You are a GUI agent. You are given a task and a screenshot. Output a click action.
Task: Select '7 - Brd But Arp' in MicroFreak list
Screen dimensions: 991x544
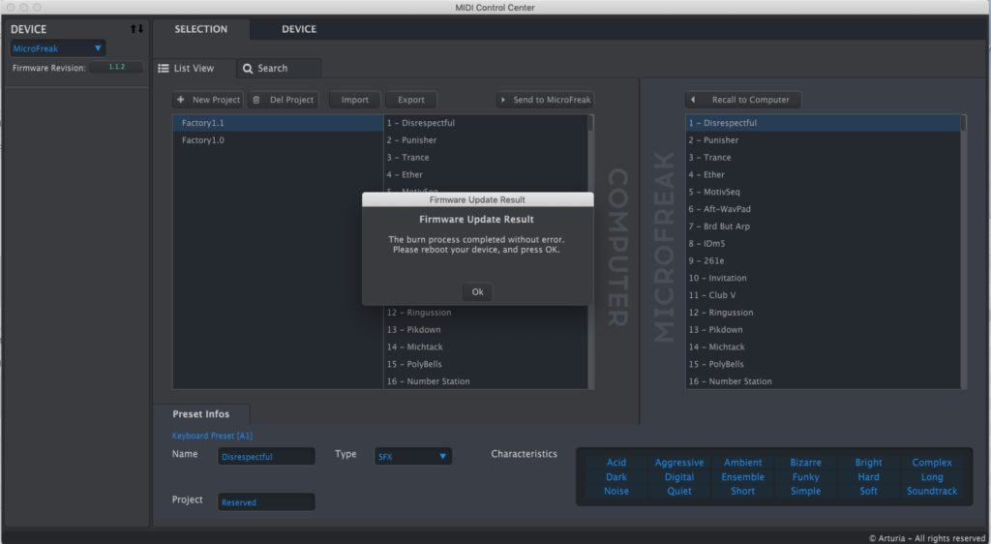coord(823,227)
